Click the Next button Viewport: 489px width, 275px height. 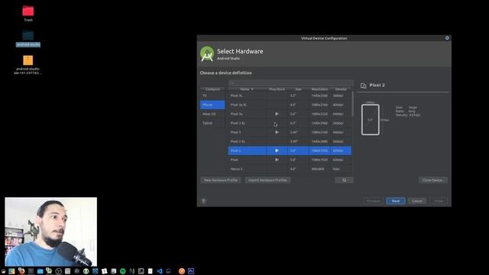coord(396,201)
